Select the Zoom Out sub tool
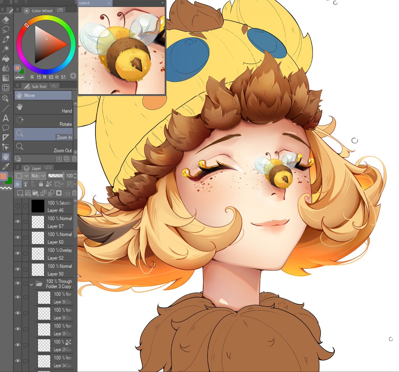This screenshot has height=372, width=399. [44, 147]
